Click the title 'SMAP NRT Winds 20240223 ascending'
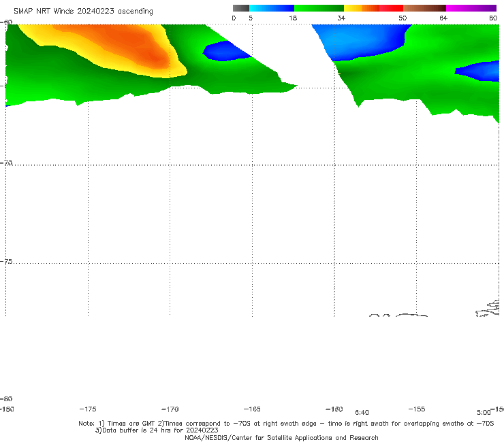 tap(83, 11)
